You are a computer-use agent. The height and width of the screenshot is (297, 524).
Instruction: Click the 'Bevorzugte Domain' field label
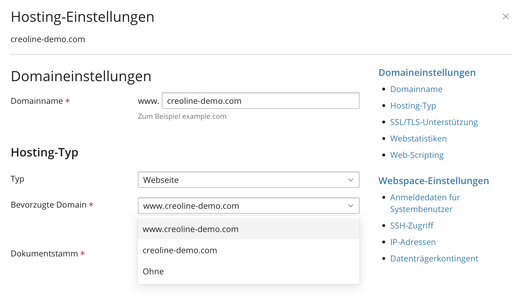pyautogui.click(x=49, y=205)
